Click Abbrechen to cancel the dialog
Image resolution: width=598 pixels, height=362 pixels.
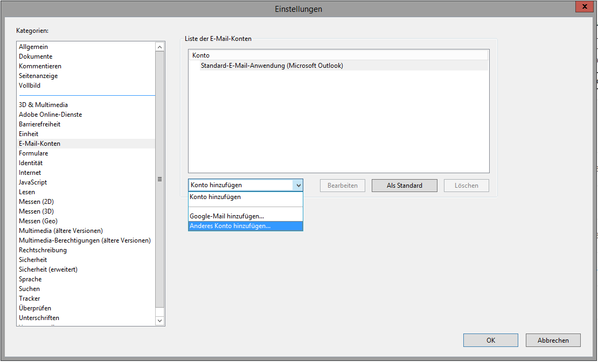[553, 340]
